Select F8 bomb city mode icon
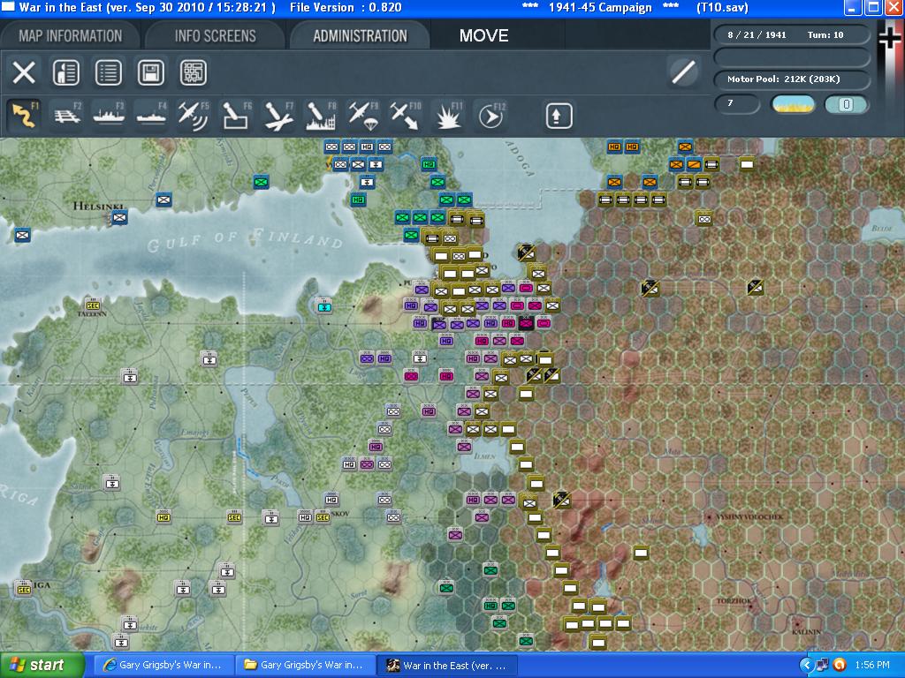Screen dimensions: 905x678 (x=321, y=116)
